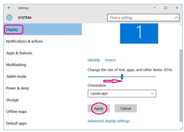Open Tablet mode settings
The image size is (184, 132).
16,76
